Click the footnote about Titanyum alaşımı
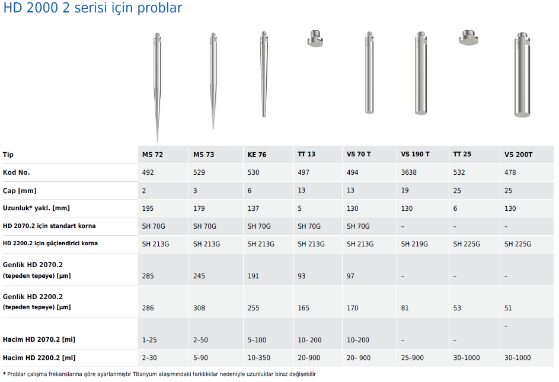559x382 pixels. pos(159,374)
